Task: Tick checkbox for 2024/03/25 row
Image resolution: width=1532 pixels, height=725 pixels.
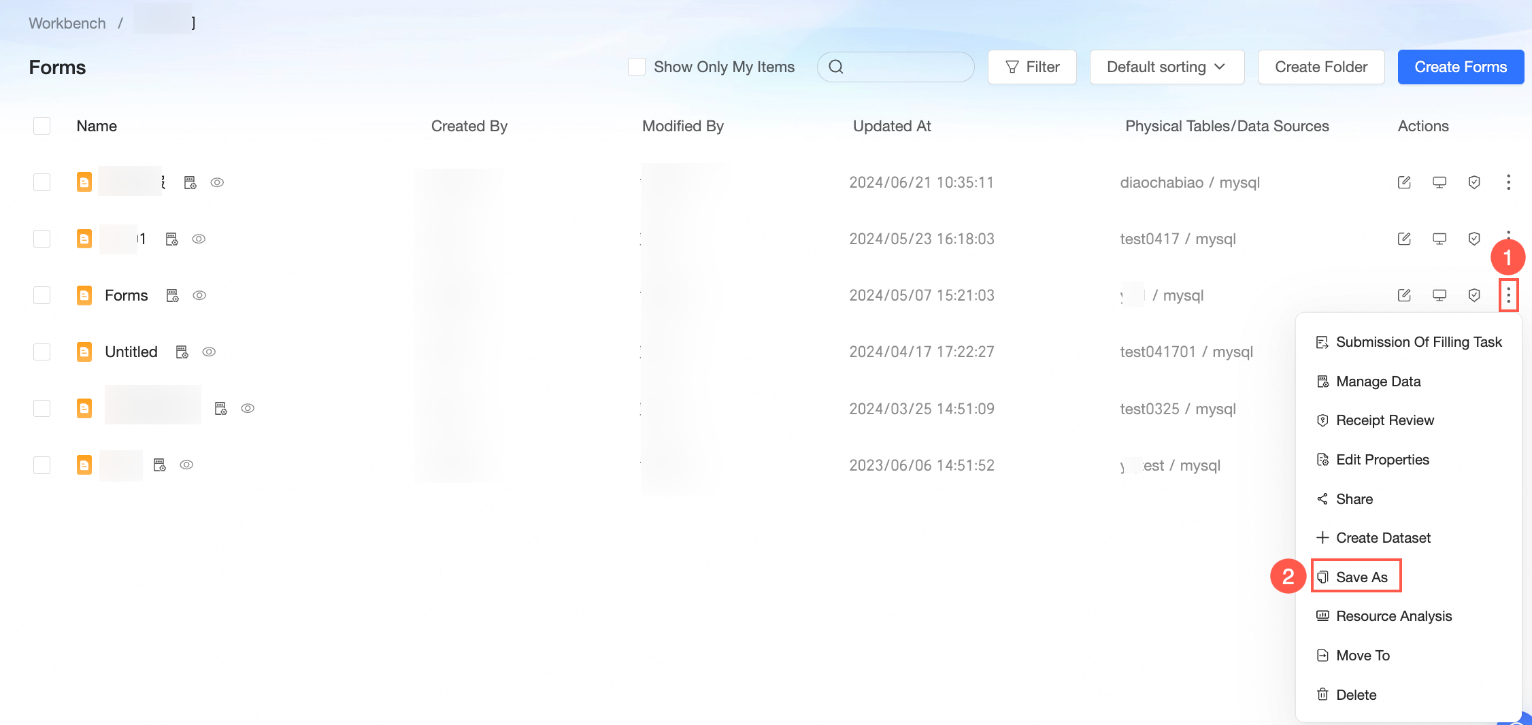Action: (42, 408)
